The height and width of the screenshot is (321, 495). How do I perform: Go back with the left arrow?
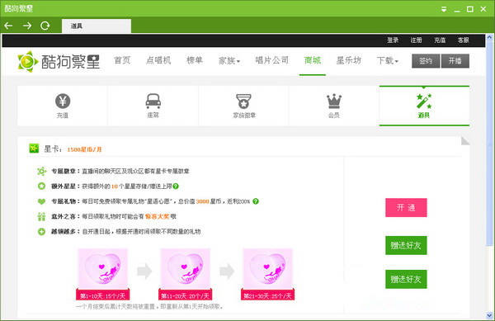click(8, 26)
